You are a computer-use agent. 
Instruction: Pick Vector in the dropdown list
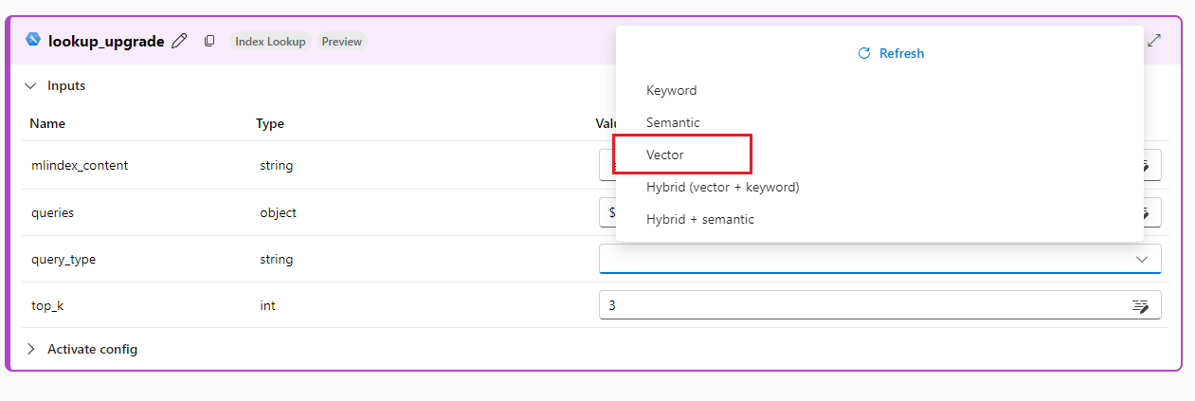[x=665, y=155]
